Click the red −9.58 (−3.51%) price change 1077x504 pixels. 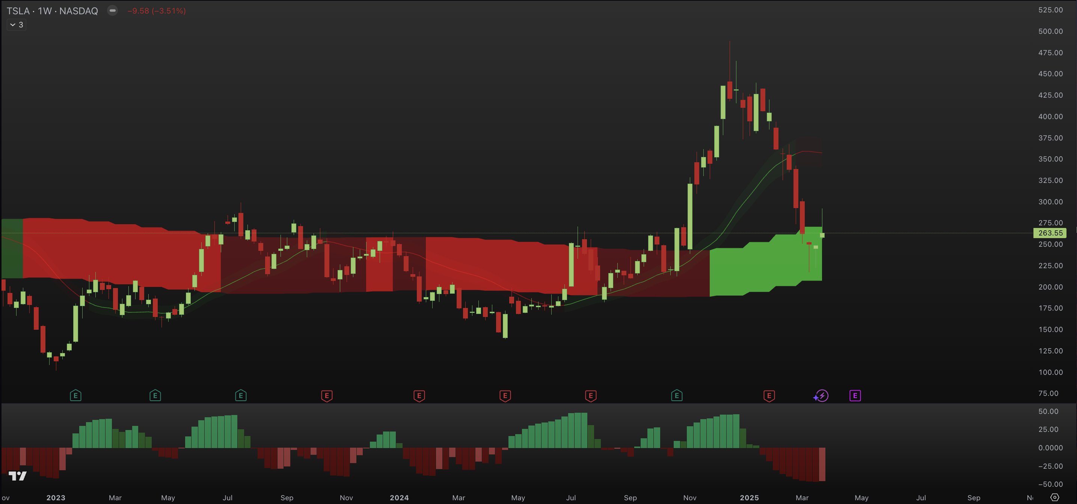click(156, 11)
